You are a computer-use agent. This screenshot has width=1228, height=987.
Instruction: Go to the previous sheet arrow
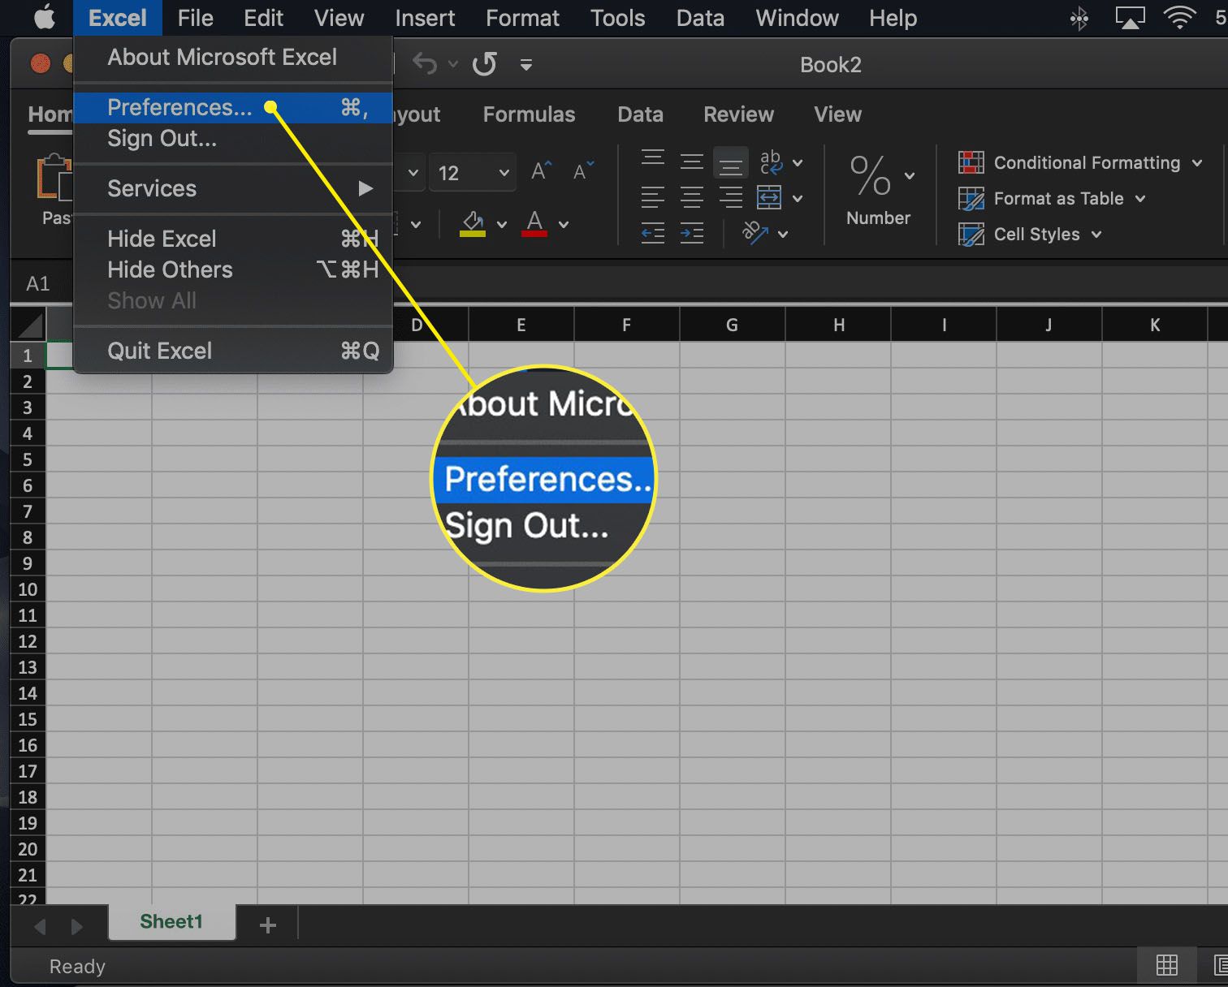click(x=40, y=926)
